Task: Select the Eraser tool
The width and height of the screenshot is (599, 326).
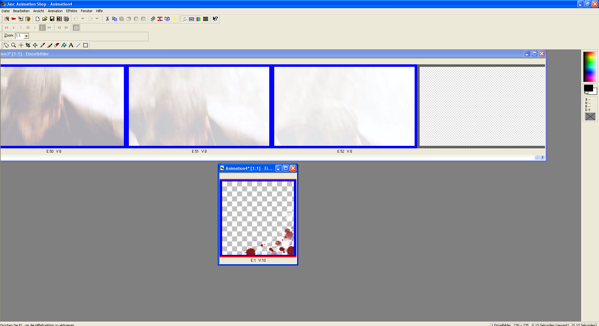Action: (57, 45)
